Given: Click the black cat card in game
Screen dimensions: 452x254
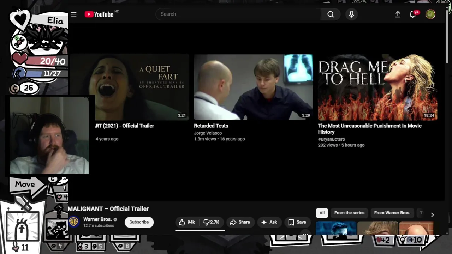Looking at the screenshot, I should (x=58, y=229).
